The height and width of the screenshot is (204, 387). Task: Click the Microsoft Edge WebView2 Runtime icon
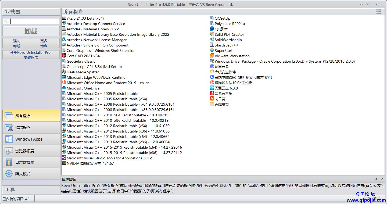coord(64,77)
